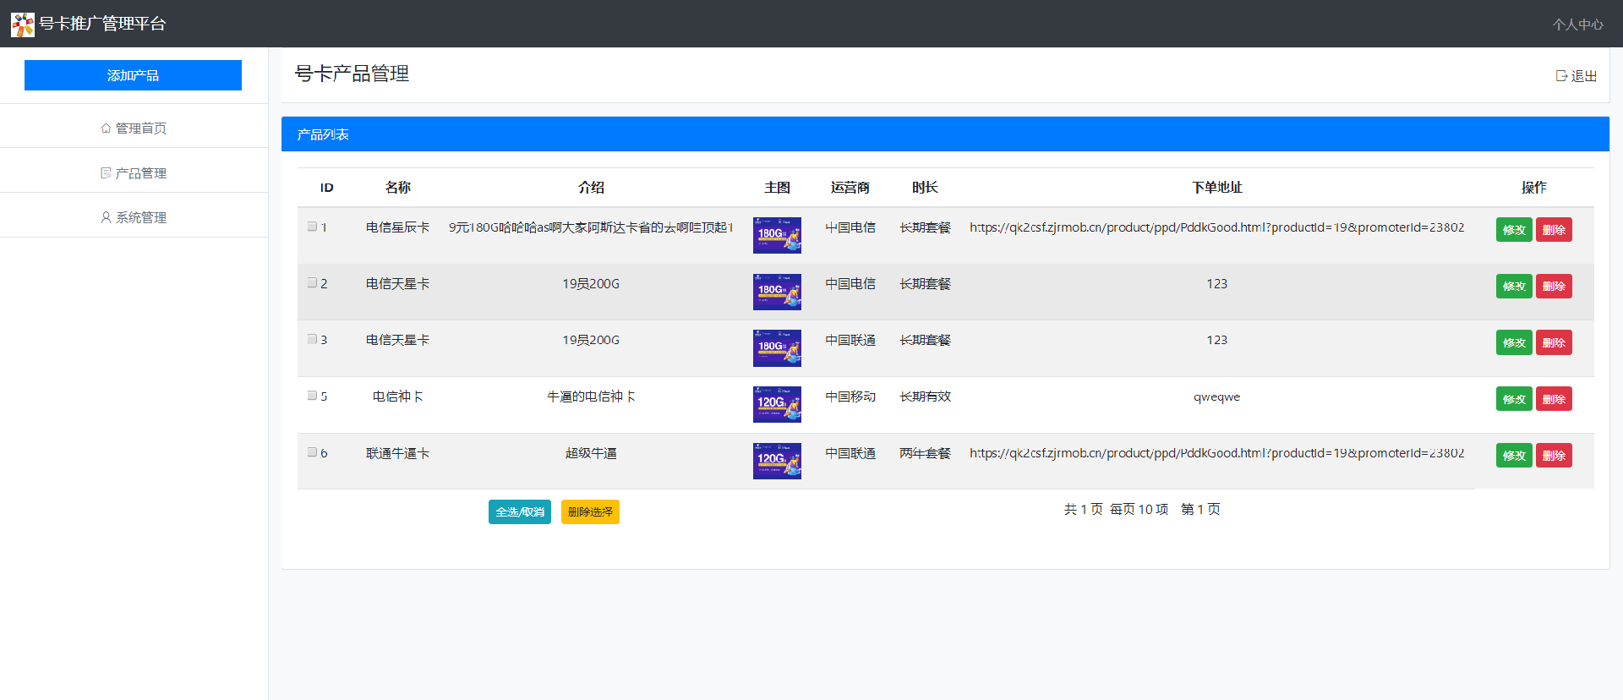
Task: Click the platform logo icon
Action: click(x=23, y=25)
